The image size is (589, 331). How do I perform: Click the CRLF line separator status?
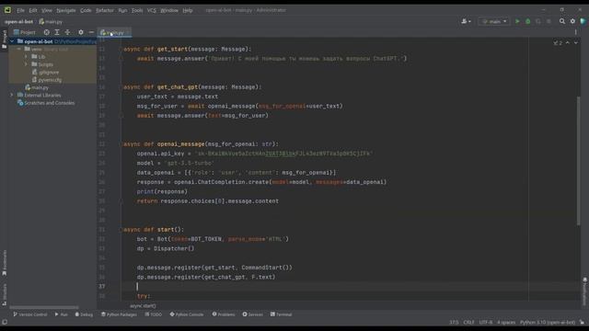tap(468, 323)
